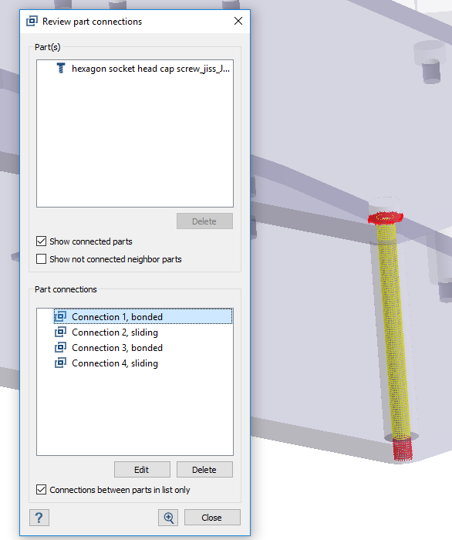Image resolution: width=452 pixels, height=540 pixels.
Task: Click the Connection 1 bonded icon
Action: coord(61,316)
